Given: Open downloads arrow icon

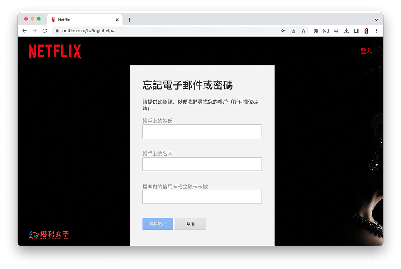Looking at the screenshot, I should click(x=346, y=31).
